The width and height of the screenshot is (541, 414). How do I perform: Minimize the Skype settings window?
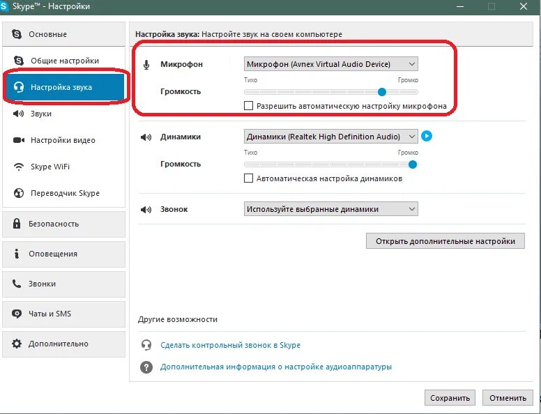point(460,6)
